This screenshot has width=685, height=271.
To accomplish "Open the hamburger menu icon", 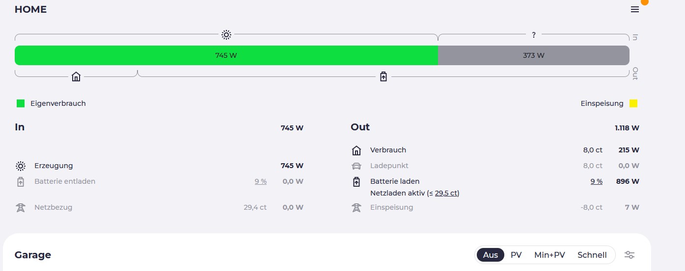I will pos(635,9).
